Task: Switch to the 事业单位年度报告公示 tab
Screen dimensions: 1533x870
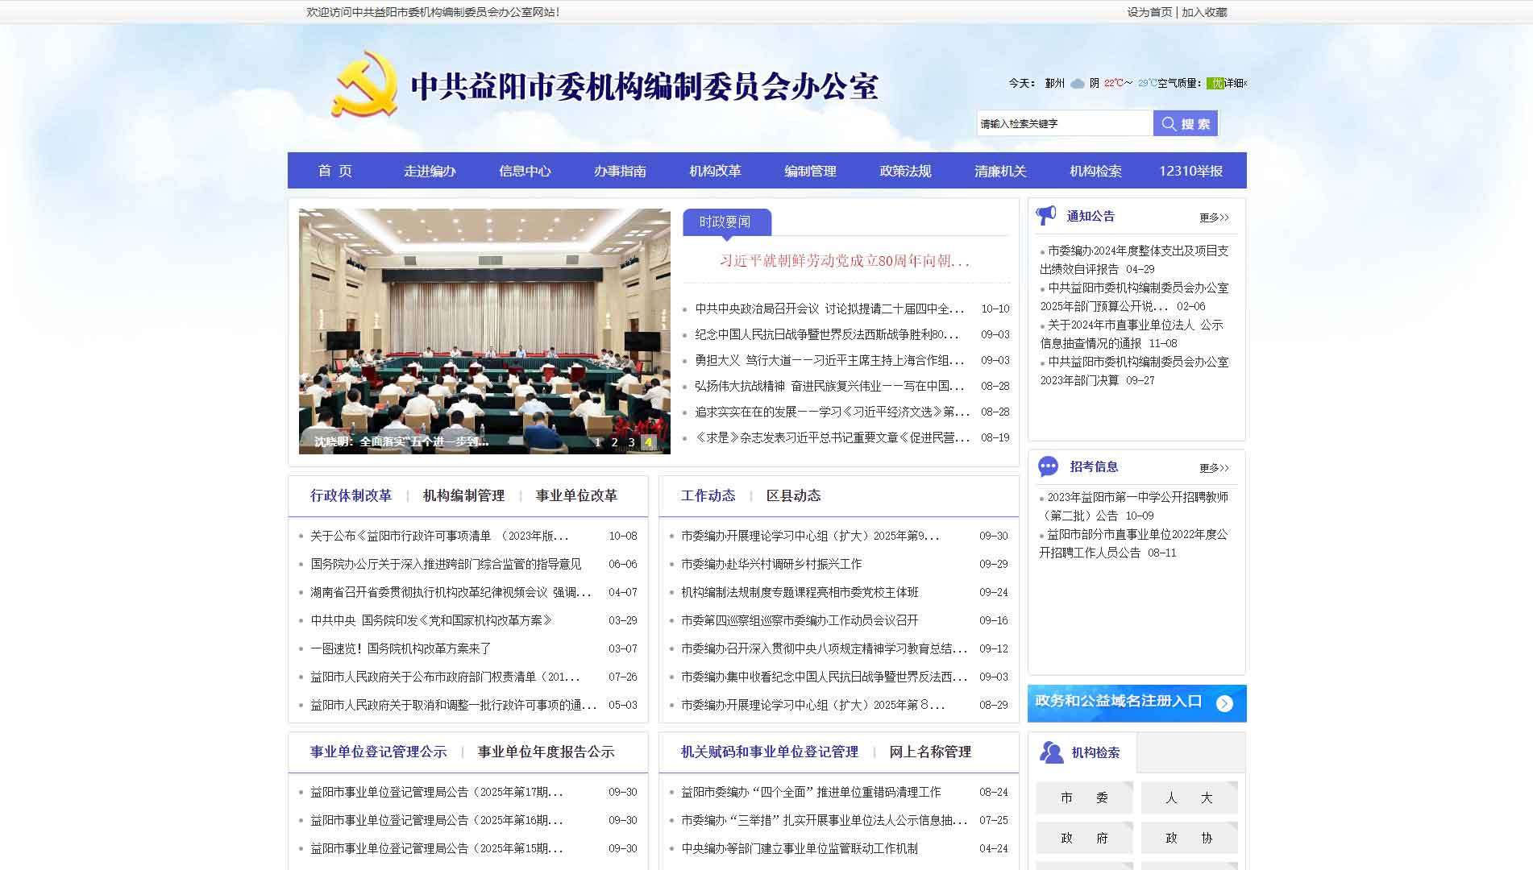Action: 546,752
